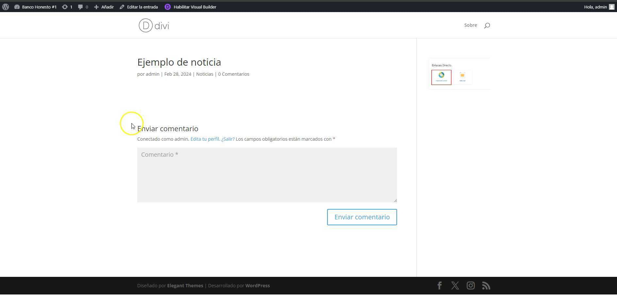Open the Añadir new content menu
This screenshot has width=617, height=301.
tap(104, 7)
